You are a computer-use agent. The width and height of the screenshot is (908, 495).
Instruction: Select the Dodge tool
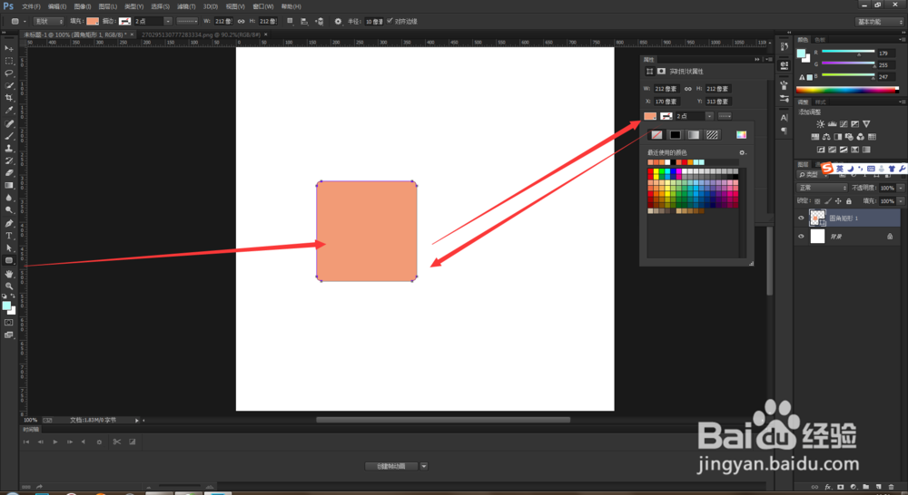(9, 210)
